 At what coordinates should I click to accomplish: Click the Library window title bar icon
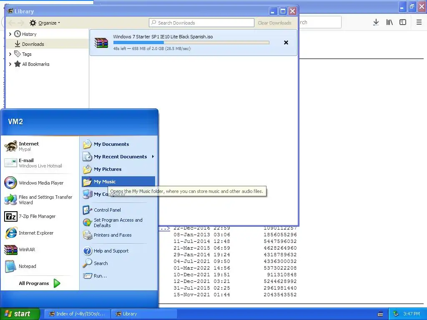[x=10, y=11]
